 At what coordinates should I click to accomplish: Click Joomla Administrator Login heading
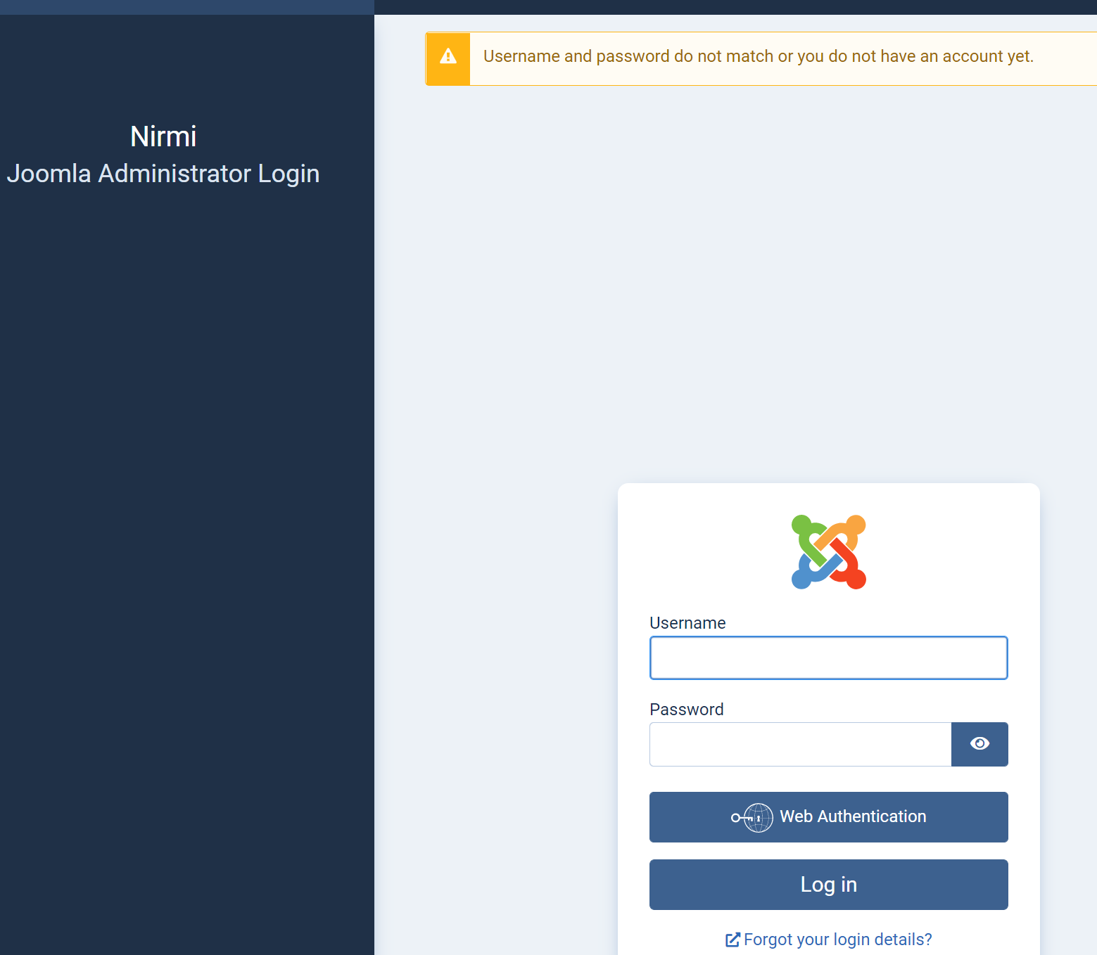click(x=163, y=174)
